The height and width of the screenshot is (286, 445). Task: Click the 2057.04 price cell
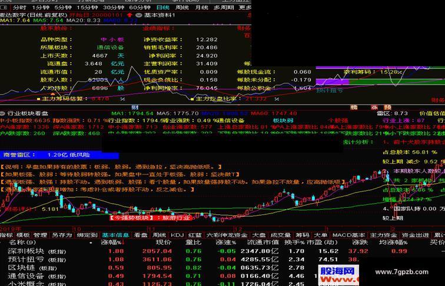pos(157,251)
